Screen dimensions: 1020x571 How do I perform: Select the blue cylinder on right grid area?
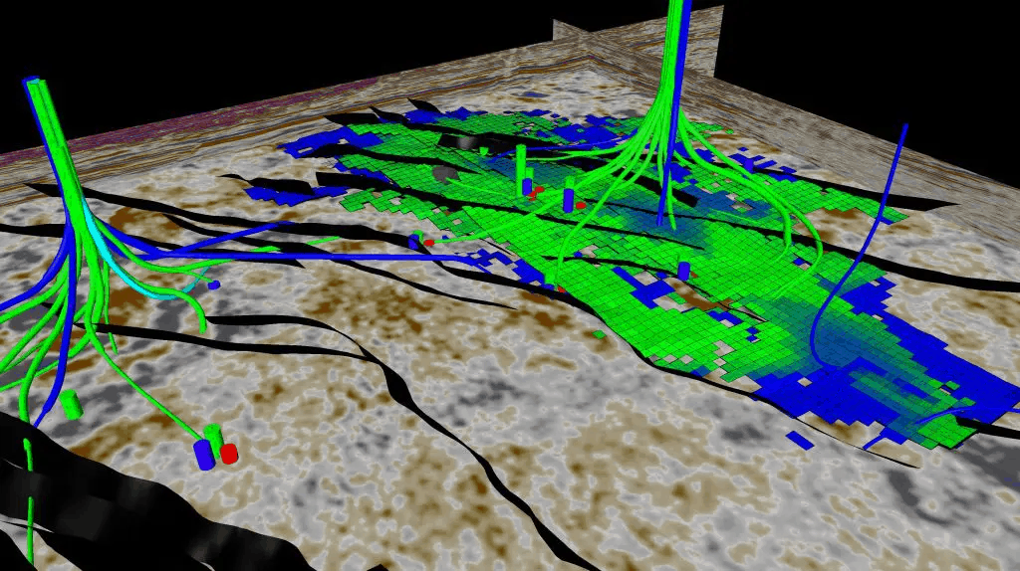coord(684,270)
